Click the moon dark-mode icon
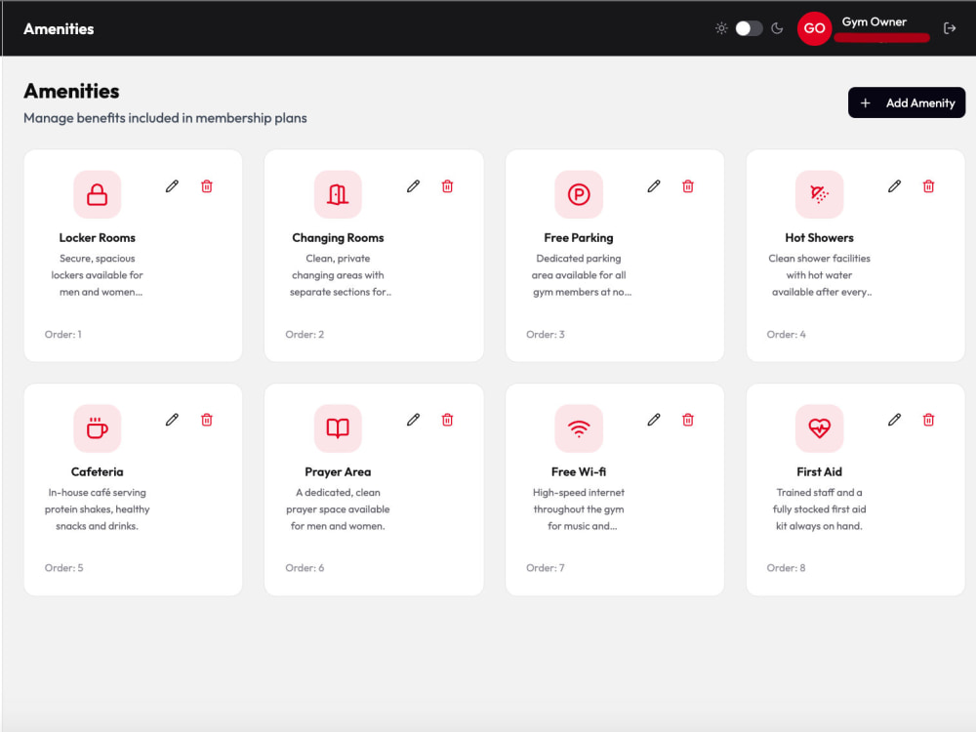 point(777,28)
